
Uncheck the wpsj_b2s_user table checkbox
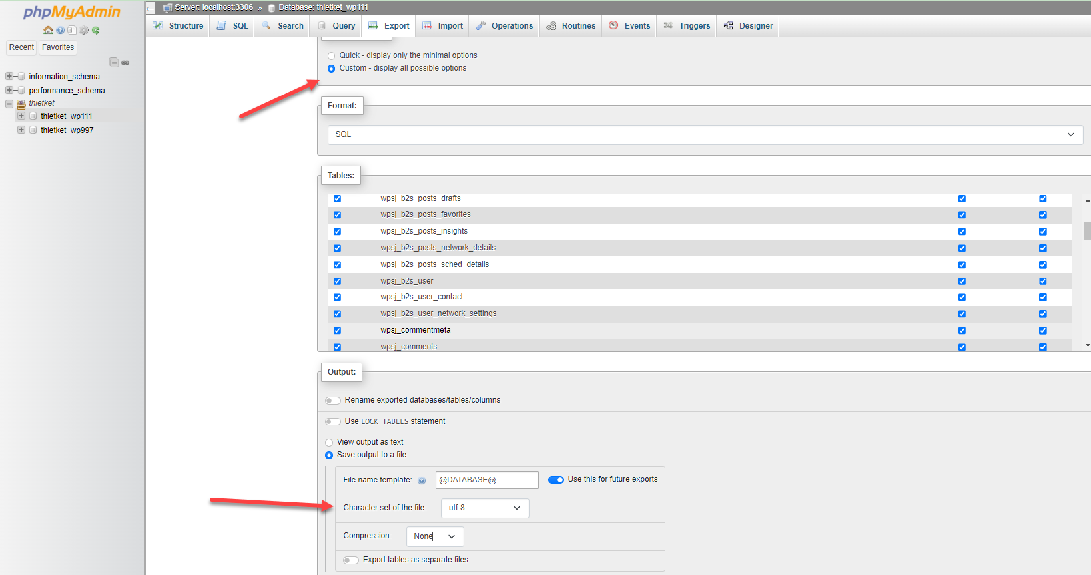point(337,281)
